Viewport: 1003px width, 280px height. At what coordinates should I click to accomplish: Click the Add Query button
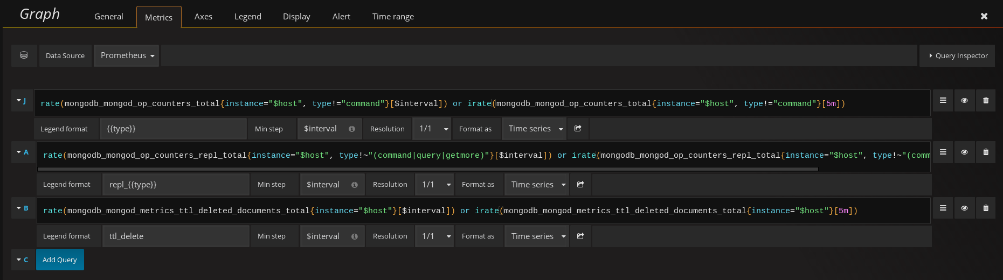click(x=60, y=260)
